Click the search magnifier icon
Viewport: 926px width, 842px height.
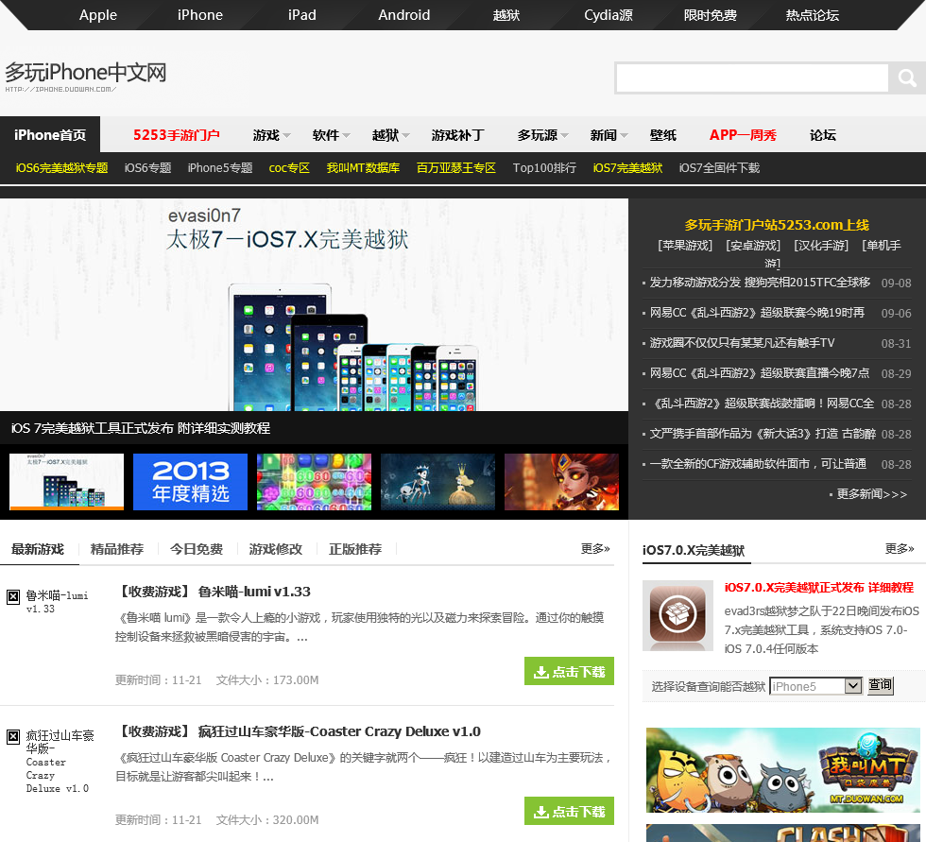(x=906, y=77)
